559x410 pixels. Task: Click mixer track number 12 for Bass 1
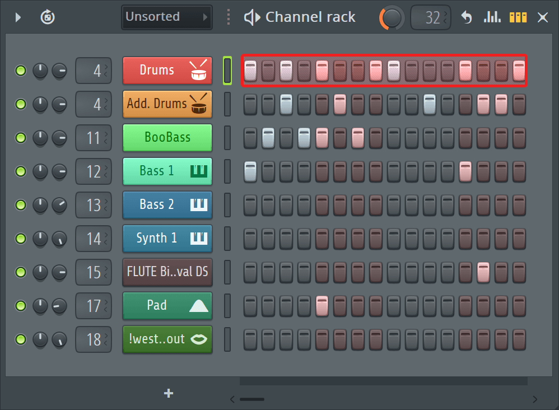pyautogui.click(x=94, y=171)
